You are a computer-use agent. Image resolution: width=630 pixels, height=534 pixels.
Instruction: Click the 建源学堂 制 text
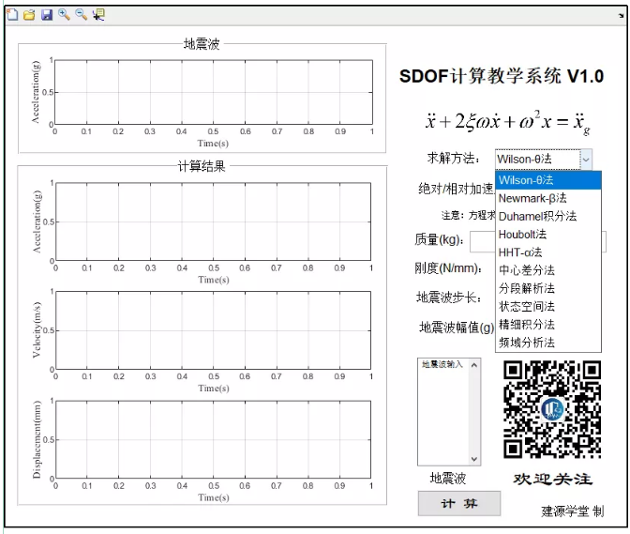[x=573, y=511]
